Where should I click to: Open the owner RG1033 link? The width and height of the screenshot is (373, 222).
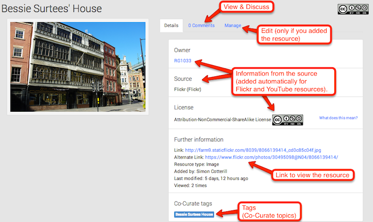click(x=183, y=61)
